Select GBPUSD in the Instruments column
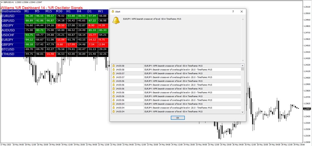312x146 pixels. (x=8, y=21)
